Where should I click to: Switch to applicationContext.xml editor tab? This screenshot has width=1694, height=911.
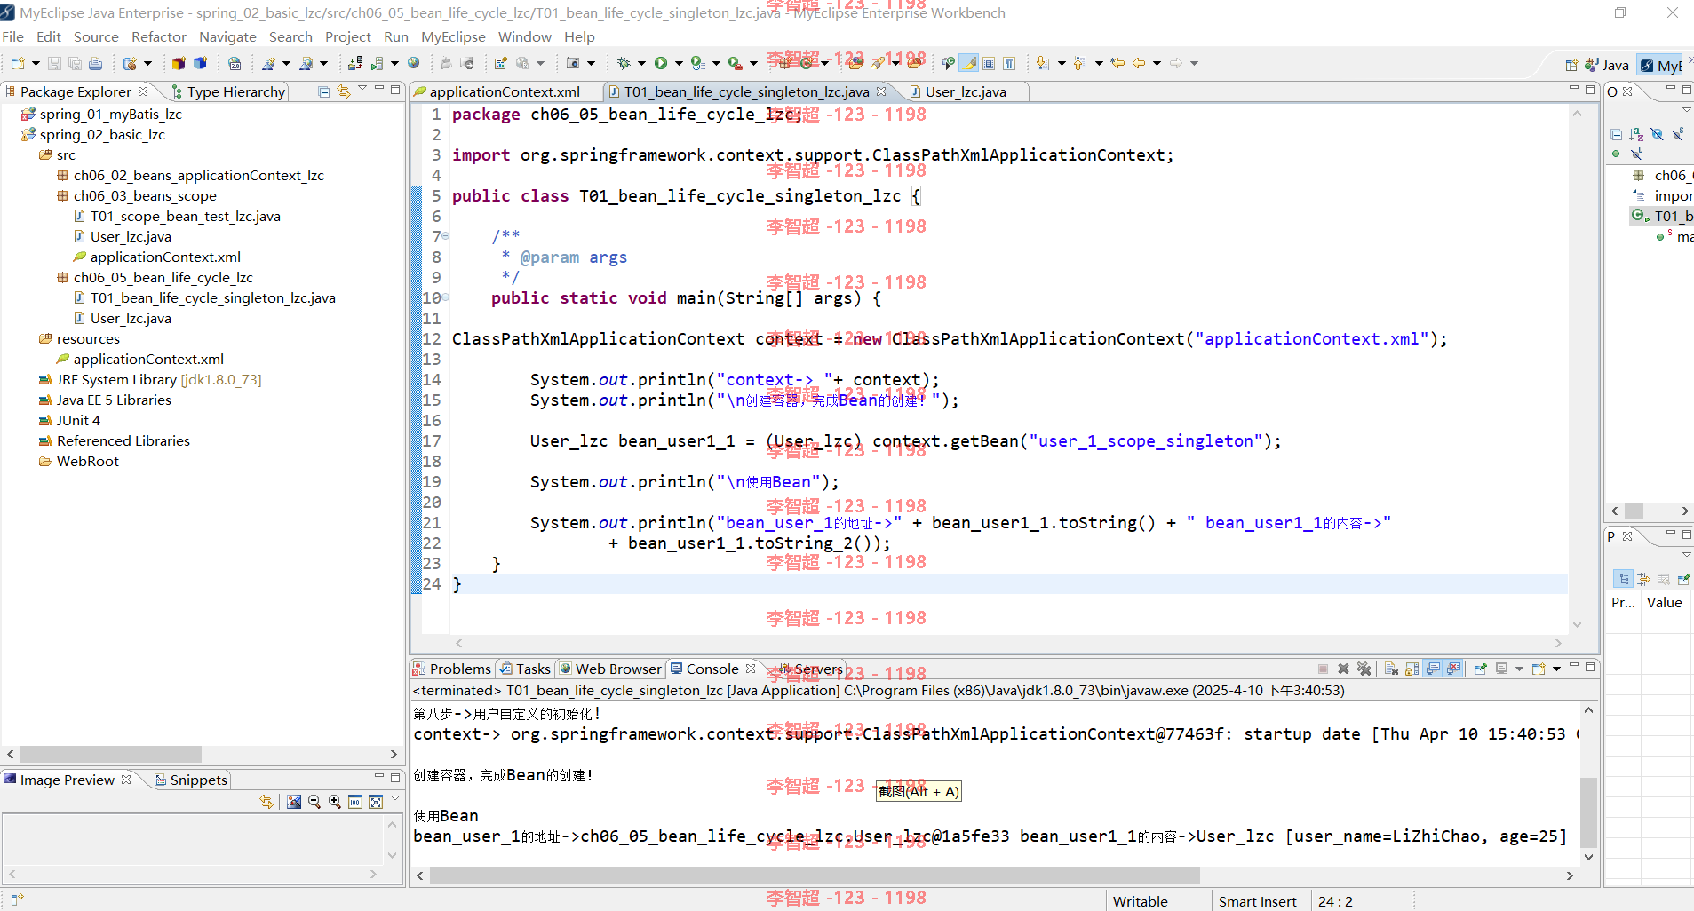click(505, 91)
